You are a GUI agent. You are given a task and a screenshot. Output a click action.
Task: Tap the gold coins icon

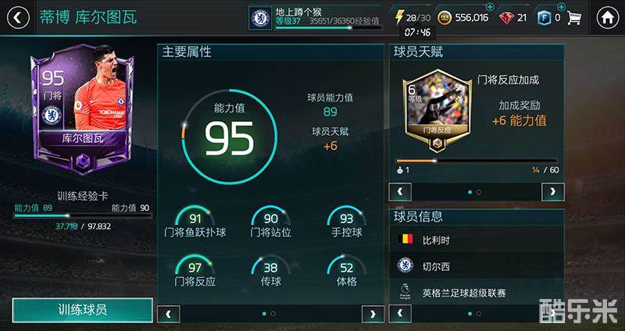tap(445, 18)
